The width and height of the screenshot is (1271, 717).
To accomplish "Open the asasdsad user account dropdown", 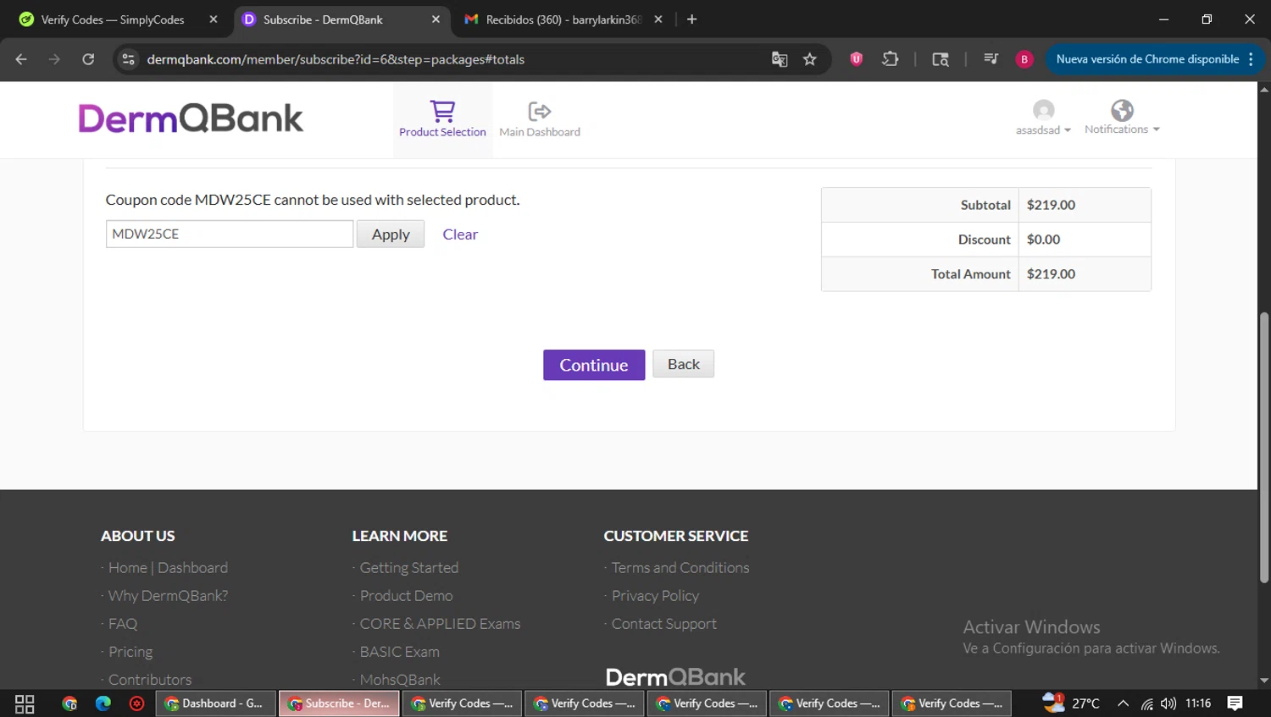I will coord(1043,130).
